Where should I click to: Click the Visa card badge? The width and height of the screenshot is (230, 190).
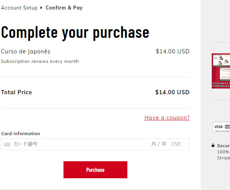pyautogui.click(x=218, y=126)
